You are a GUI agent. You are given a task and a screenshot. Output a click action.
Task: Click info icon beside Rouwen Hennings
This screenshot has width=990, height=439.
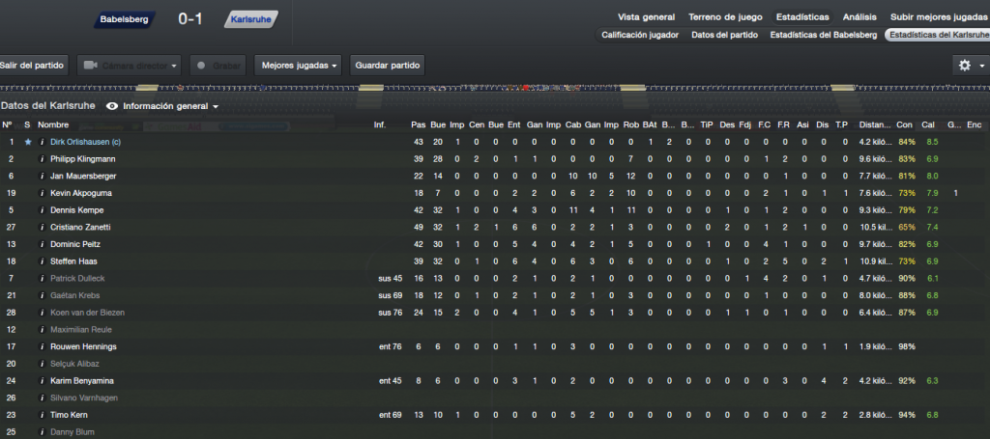click(x=42, y=347)
